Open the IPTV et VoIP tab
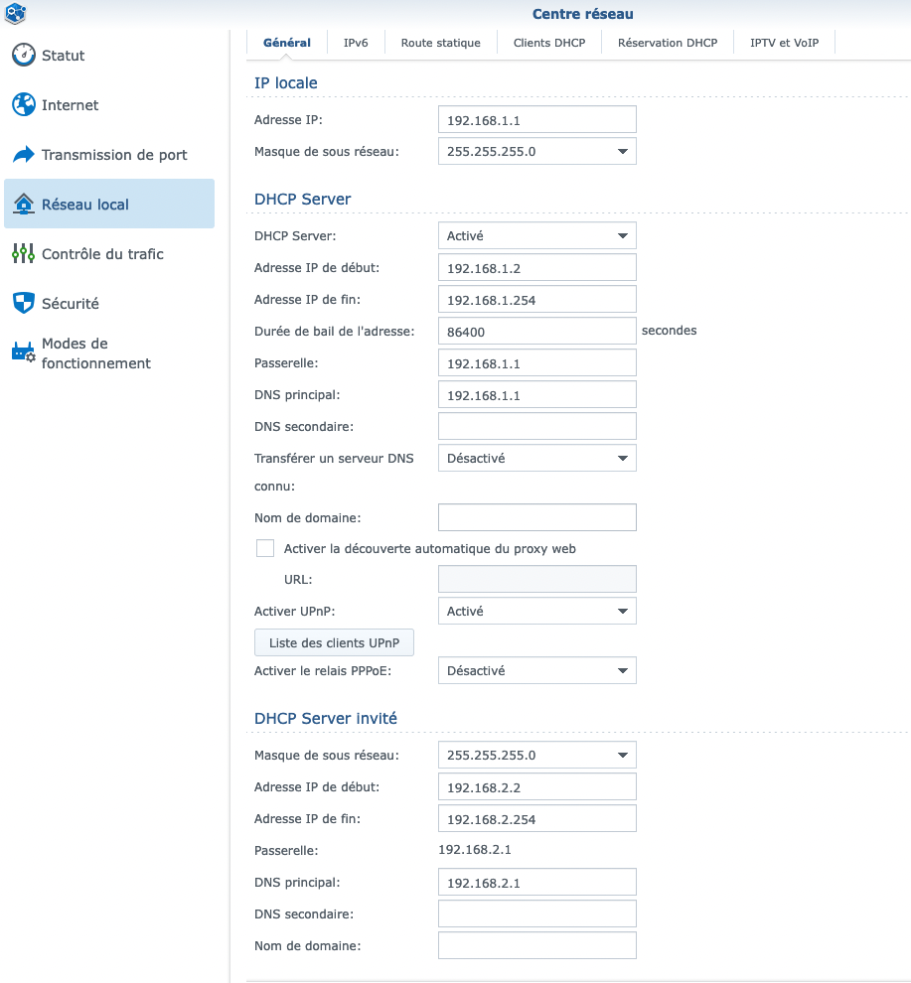Image resolution: width=911 pixels, height=983 pixels. click(x=784, y=43)
